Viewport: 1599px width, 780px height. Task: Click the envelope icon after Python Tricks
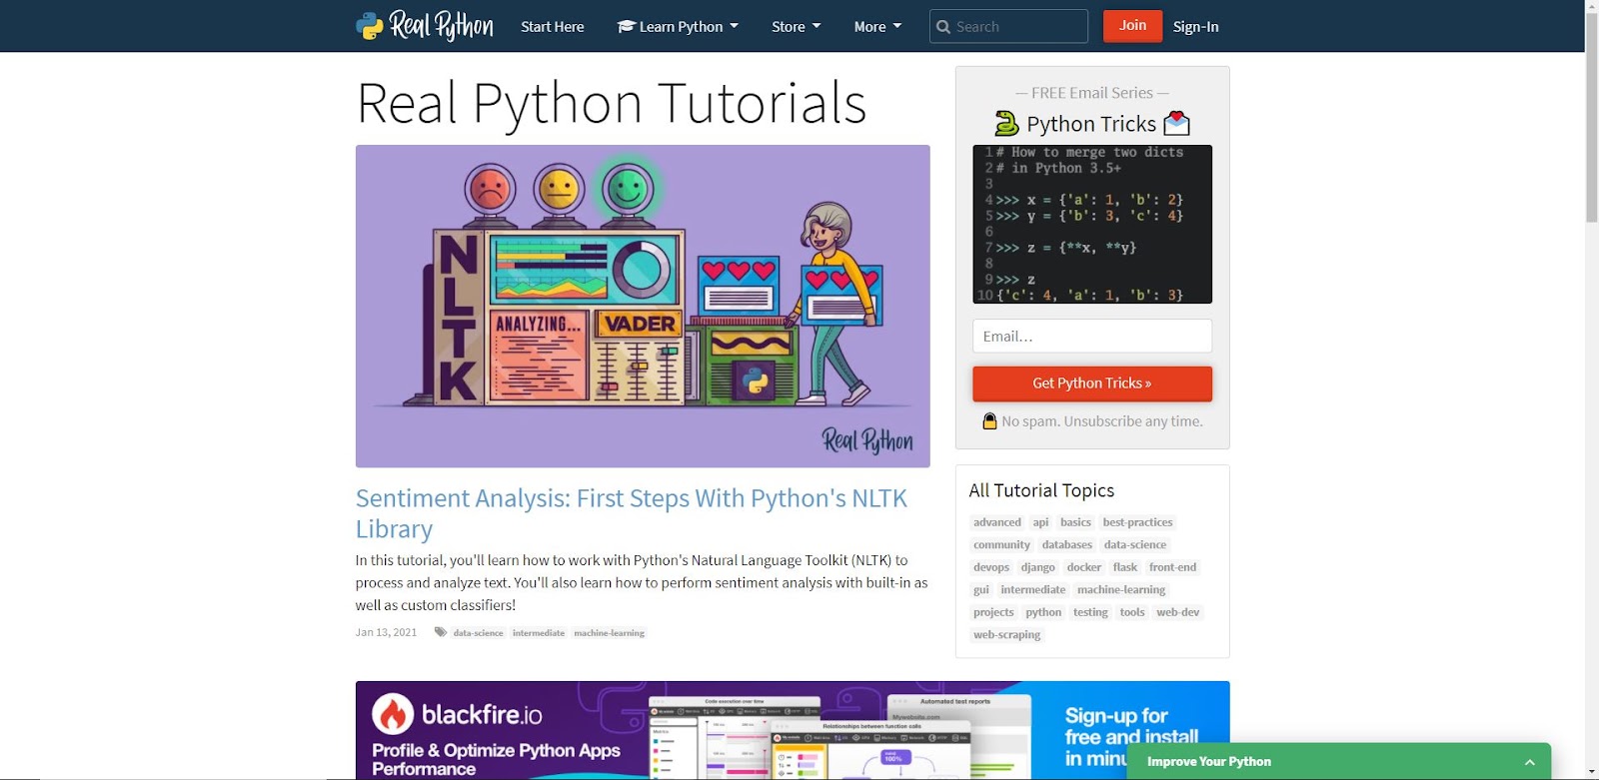[x=1177, y=123]
